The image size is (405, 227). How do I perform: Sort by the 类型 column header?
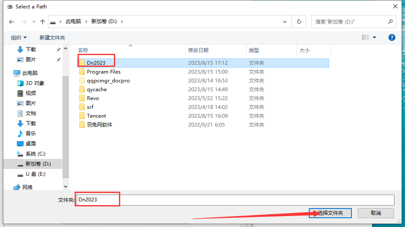(271, 50)
